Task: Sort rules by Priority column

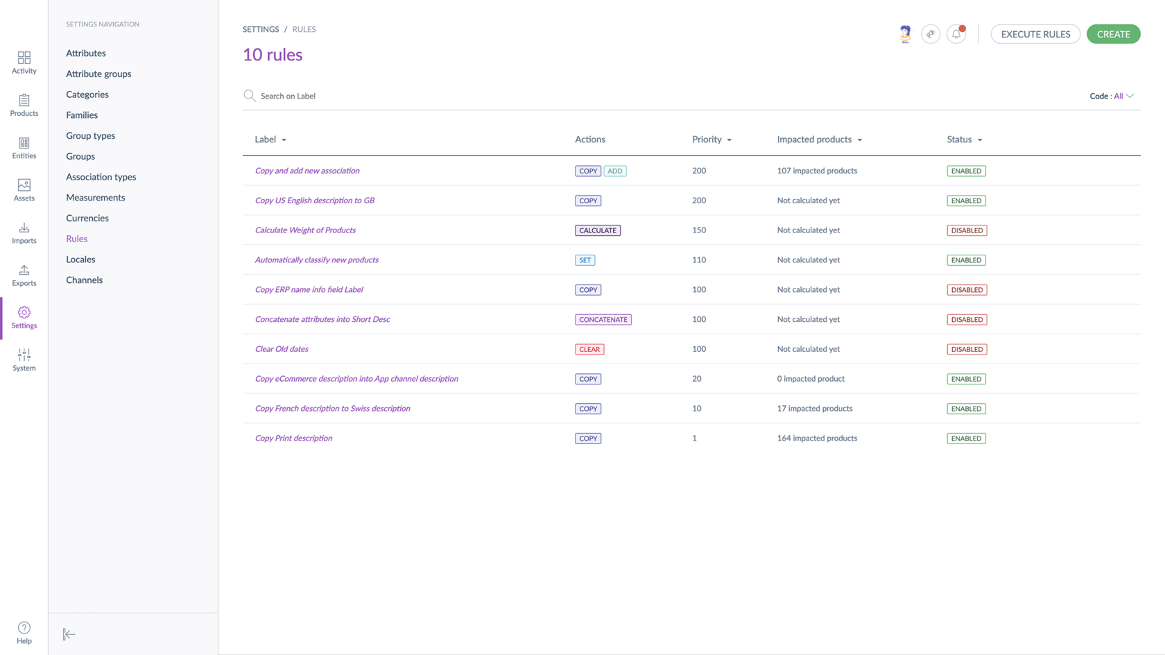Action: (711, 139)
